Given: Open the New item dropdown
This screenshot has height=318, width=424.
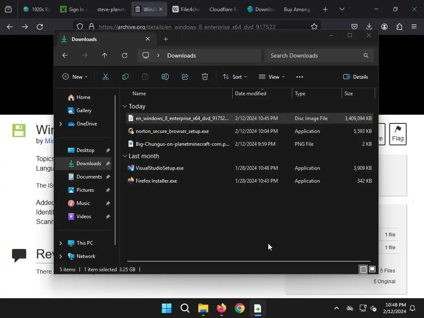Looking at the screenshot, I should click(x=75, y=77).
